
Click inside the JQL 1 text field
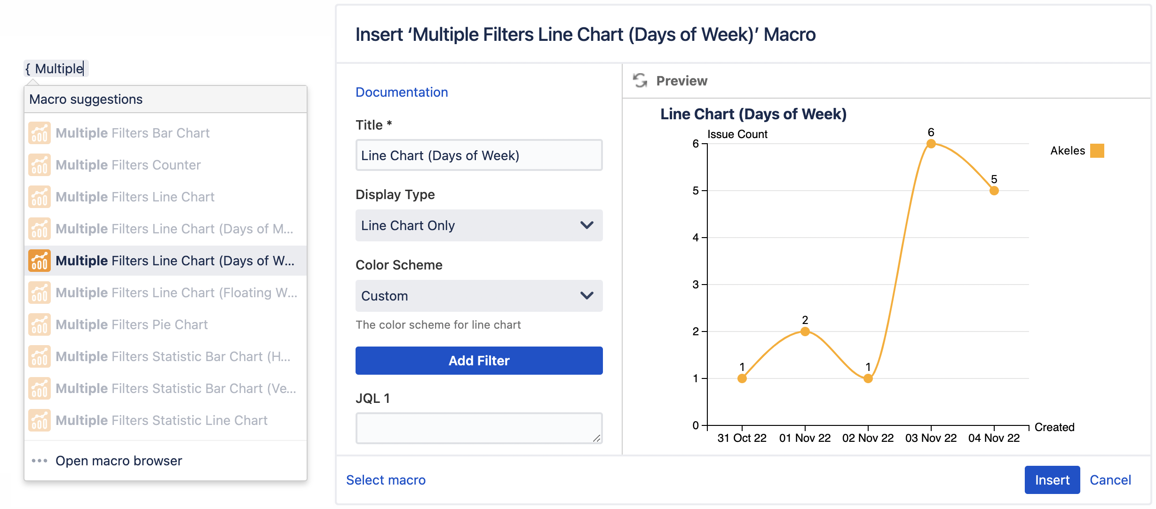478,427
